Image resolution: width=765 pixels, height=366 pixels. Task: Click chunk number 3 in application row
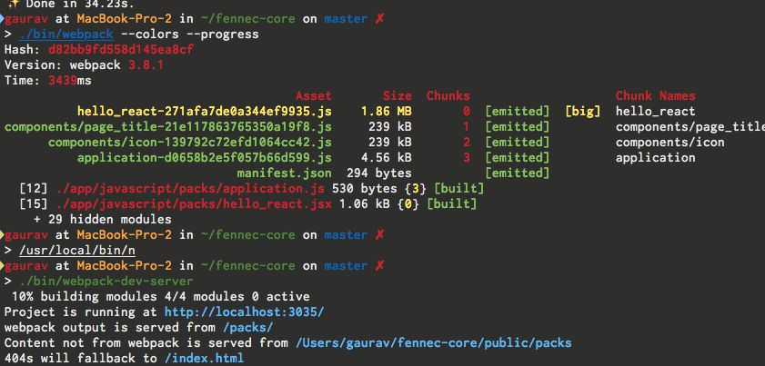tap(466, 158)
